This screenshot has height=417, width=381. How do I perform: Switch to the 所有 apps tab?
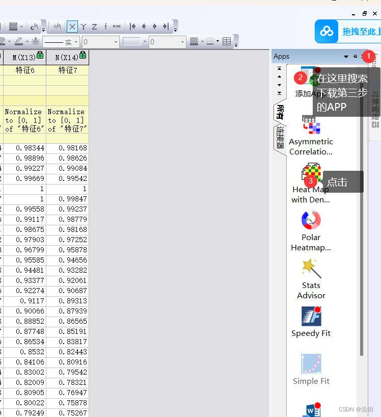click(x=280, y=112)
